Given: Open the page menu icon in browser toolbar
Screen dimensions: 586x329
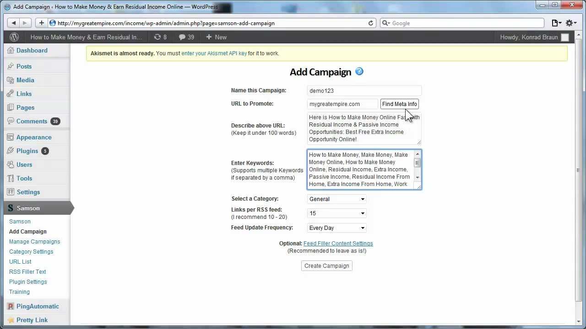Looking at the screenshot, I should (556, 23).
